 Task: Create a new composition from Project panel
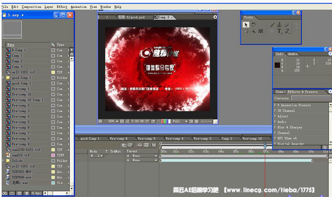tap(19, 193)
